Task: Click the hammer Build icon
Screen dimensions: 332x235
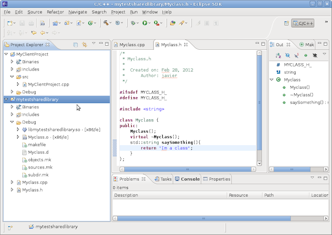Action: point(106,23)
